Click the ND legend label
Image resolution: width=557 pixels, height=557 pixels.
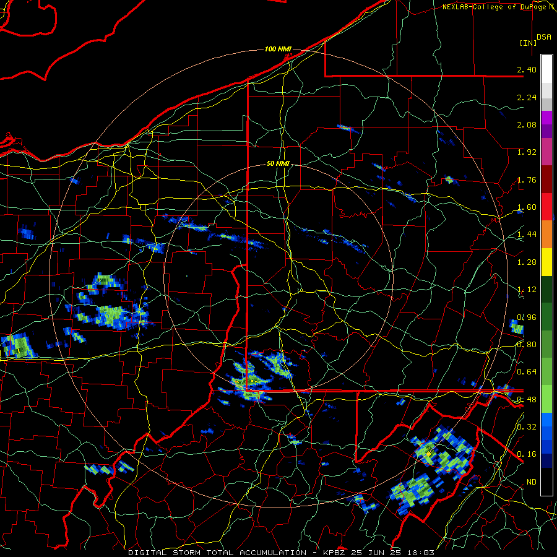tap(532, 482)
